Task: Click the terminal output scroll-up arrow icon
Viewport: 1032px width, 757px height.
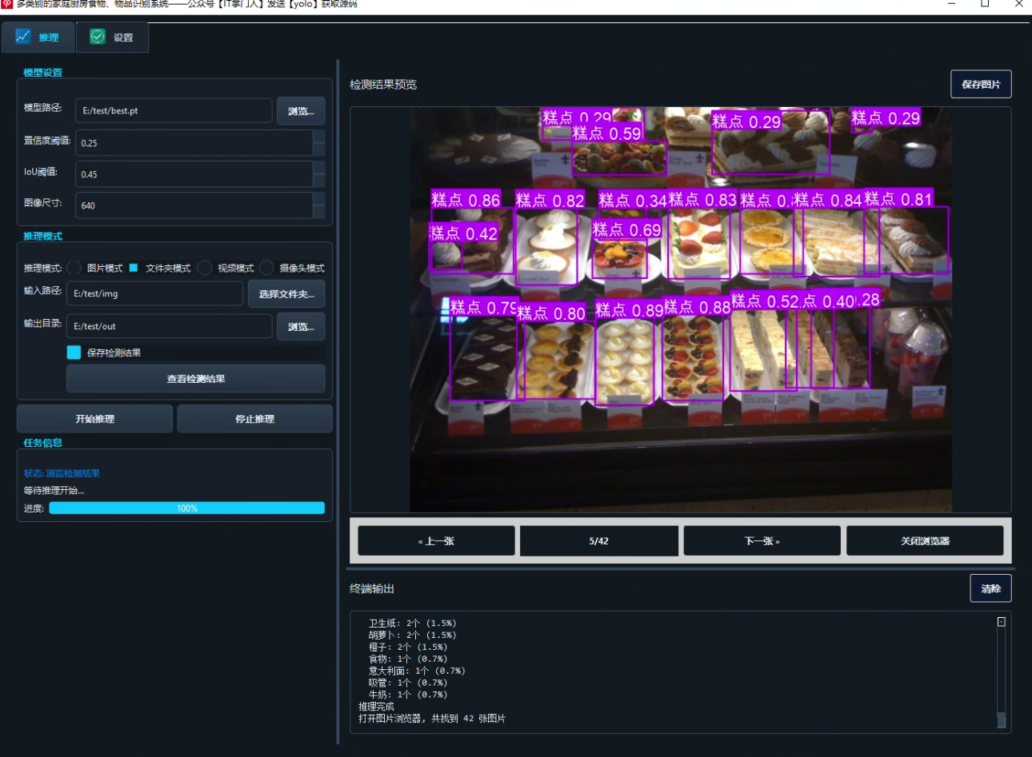Action: 1001,621
